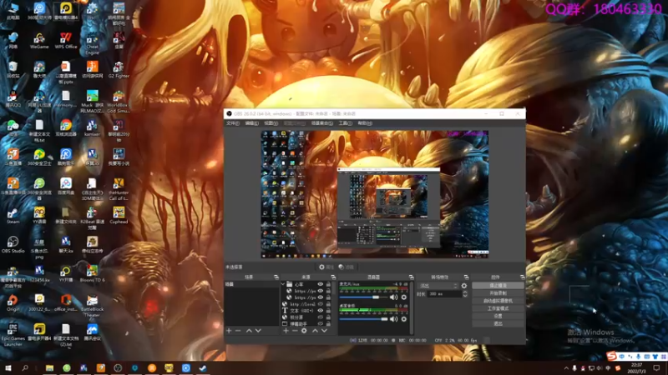This screenshot has width=668, height=375.
Task: Select the Origin desktop icon
Action: click(13, 303)
